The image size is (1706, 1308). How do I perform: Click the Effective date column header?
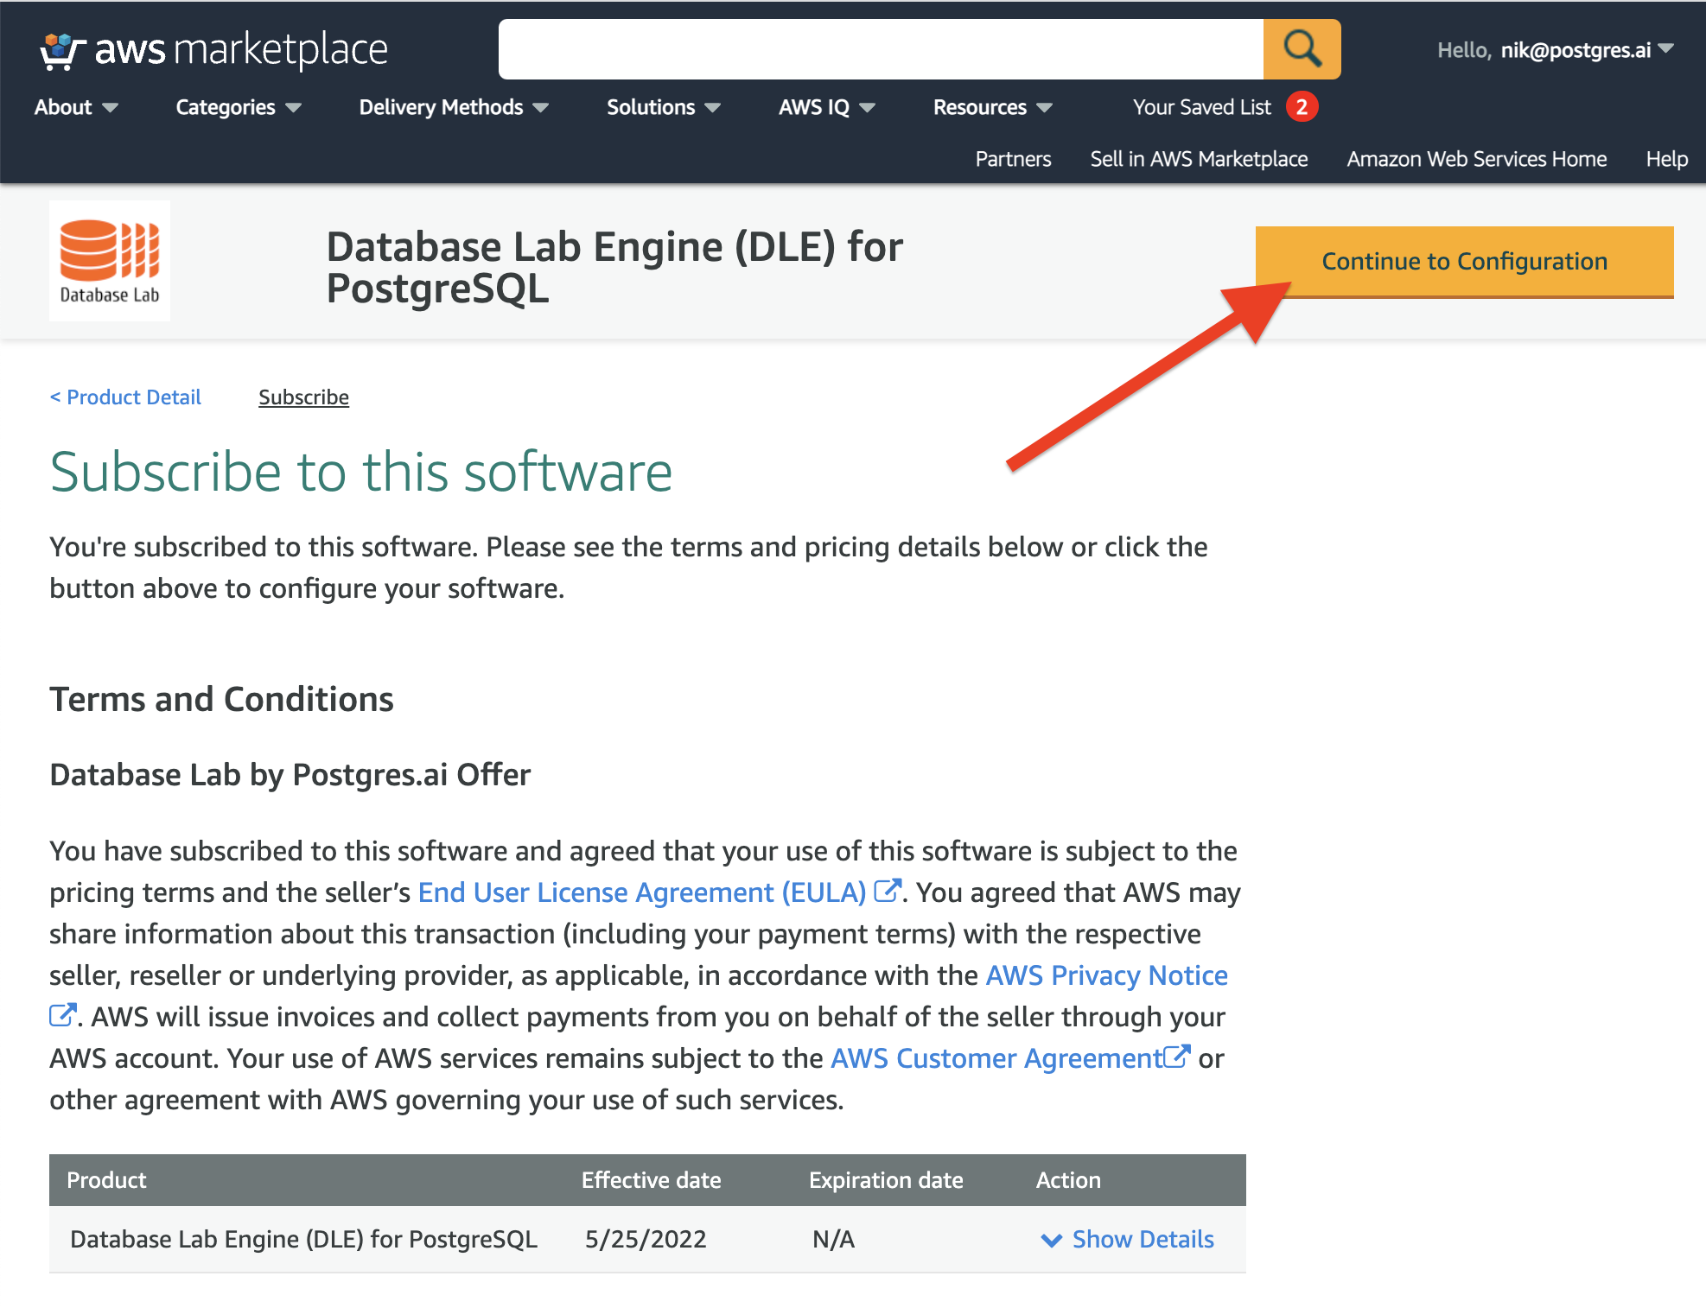(651, 1180)
